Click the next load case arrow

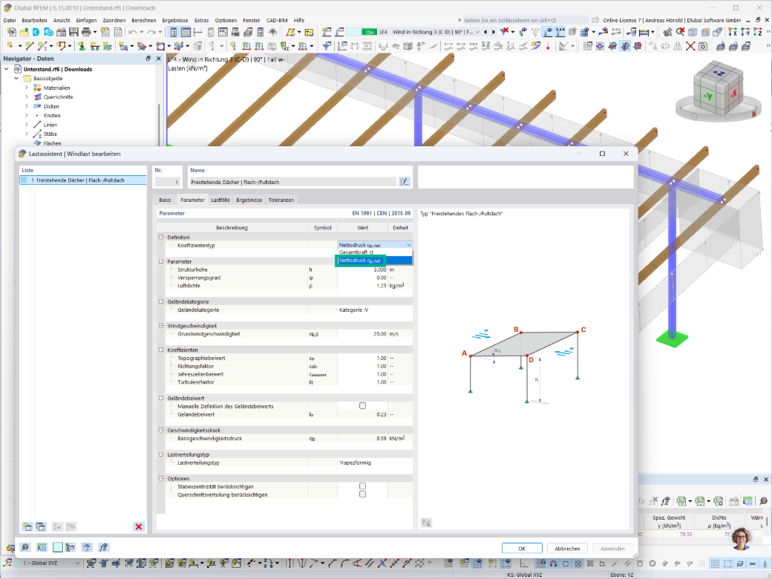click(x=494, y=32)
